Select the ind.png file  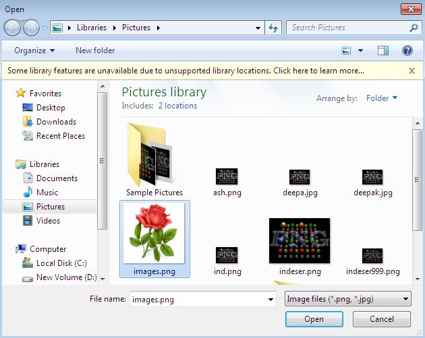pos(227,261)
